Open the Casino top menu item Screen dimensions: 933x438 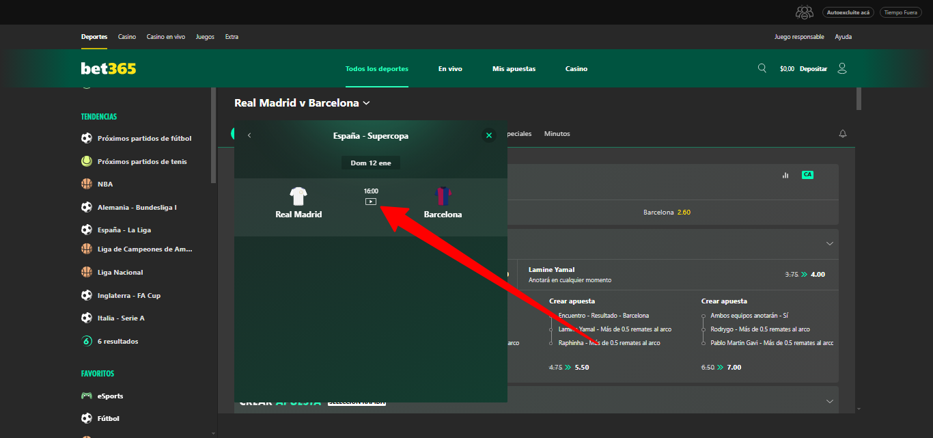pos(127,37)
